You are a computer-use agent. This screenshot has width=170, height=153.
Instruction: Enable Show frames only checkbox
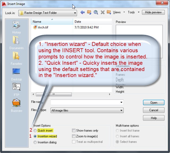coord(74,130)
